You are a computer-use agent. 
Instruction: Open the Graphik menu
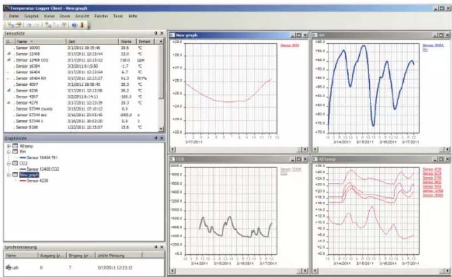pos(31,16)
